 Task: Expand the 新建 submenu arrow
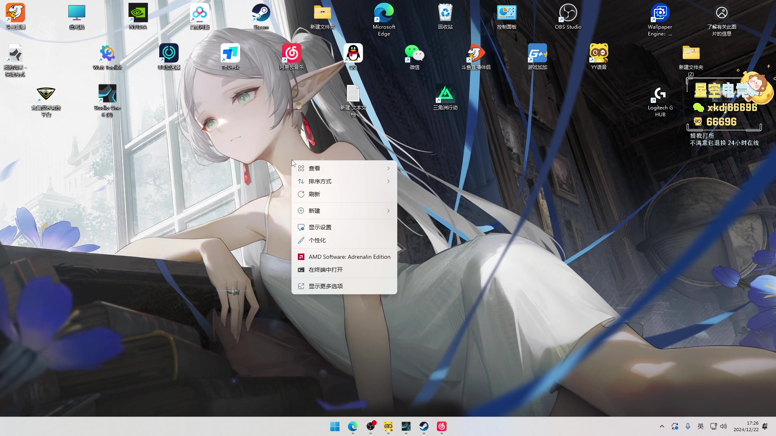388,211
